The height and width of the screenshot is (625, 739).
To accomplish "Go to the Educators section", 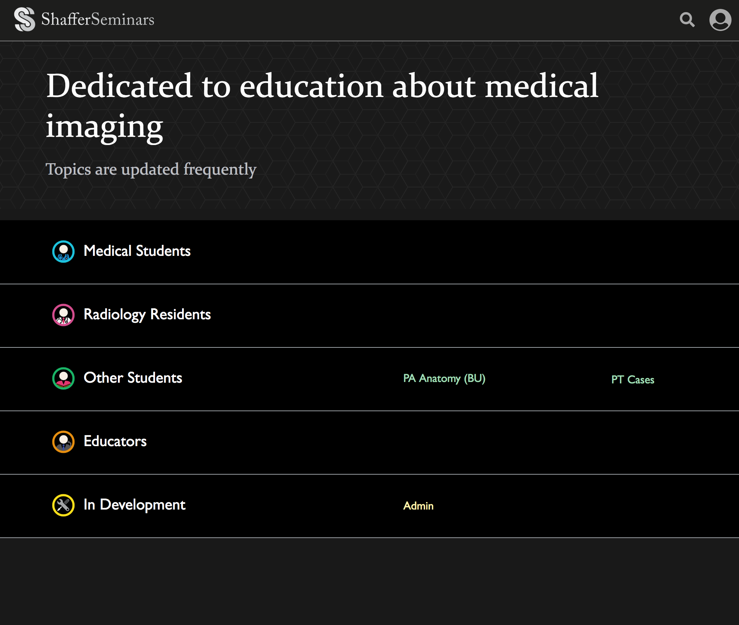I will point(115,441).
